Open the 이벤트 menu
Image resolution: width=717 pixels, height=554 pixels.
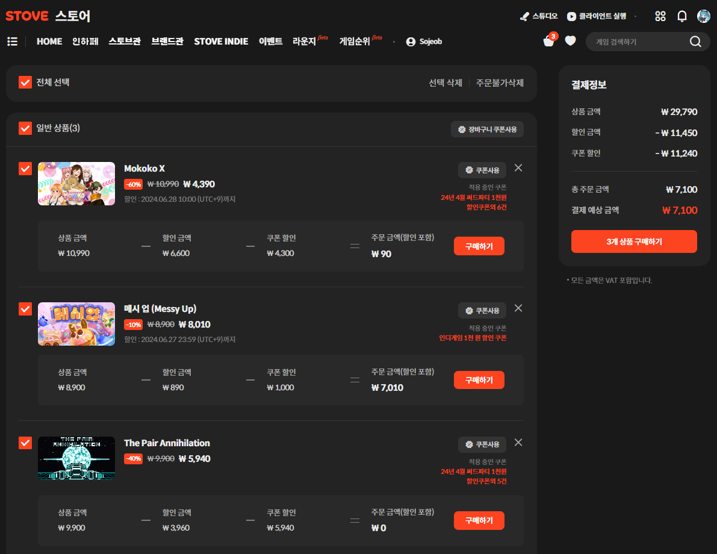[270, 42]
